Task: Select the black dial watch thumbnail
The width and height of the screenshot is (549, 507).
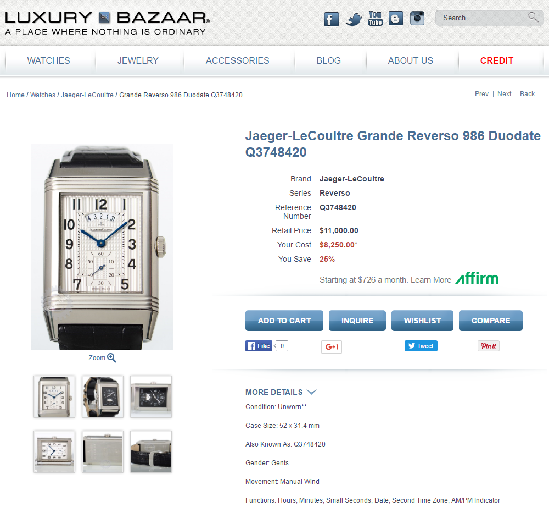Action: click(151, 396)
